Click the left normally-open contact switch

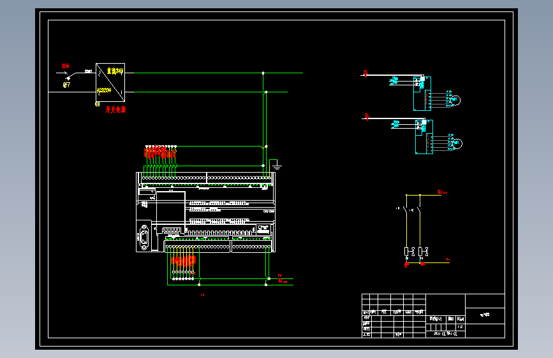tap(405, 210)
